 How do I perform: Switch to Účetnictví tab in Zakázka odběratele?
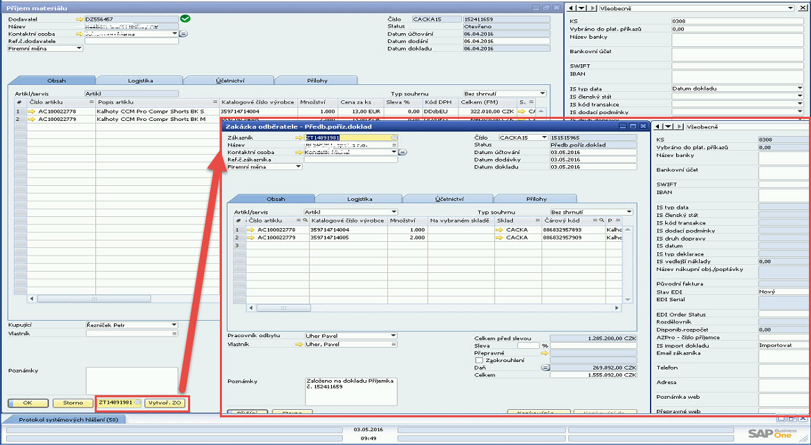click(x=449, y=199)
